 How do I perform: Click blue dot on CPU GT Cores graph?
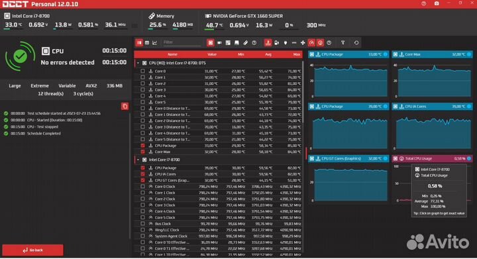point(385,158)
